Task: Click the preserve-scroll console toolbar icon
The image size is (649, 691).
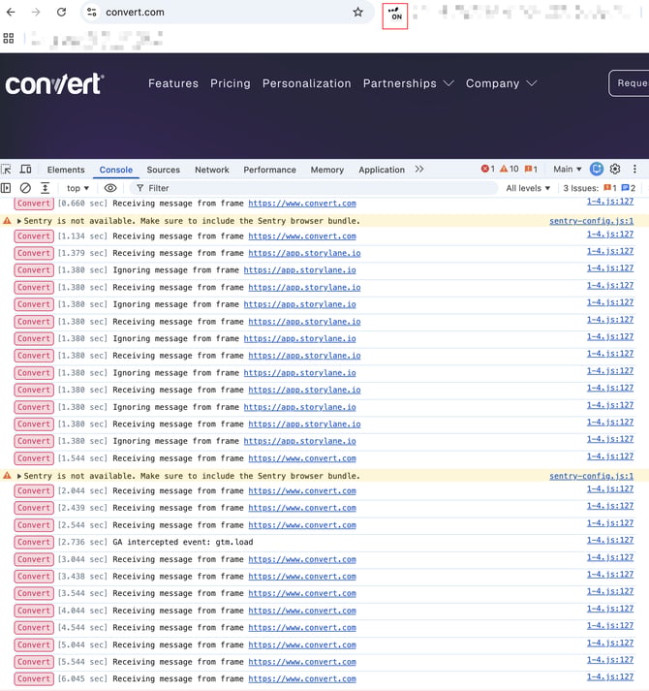Action: 45,188
